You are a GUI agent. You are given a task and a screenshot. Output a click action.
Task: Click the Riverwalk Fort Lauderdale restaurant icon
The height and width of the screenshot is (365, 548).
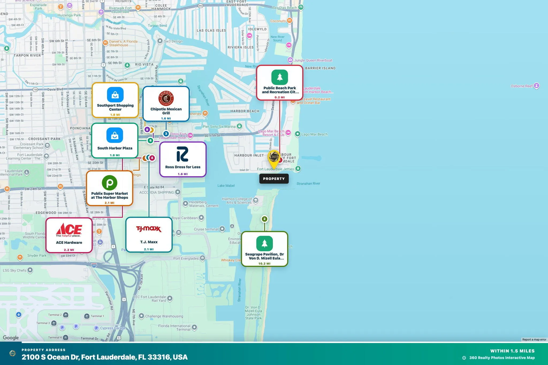pos(138,7)
